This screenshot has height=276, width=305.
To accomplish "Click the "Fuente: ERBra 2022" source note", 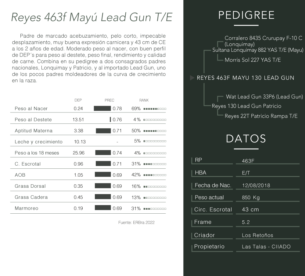I will [136, 223].
